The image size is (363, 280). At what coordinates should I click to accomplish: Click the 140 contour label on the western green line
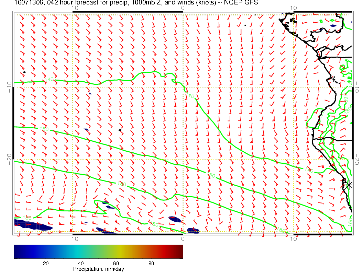tap(49, 80)
